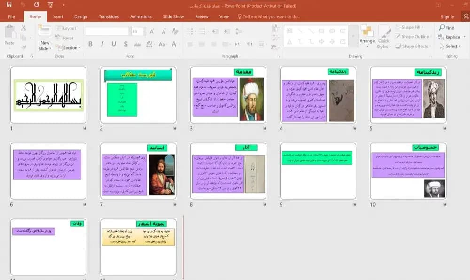Click the Replace button
Screen dimensions: 470x280
click(449, 37)
